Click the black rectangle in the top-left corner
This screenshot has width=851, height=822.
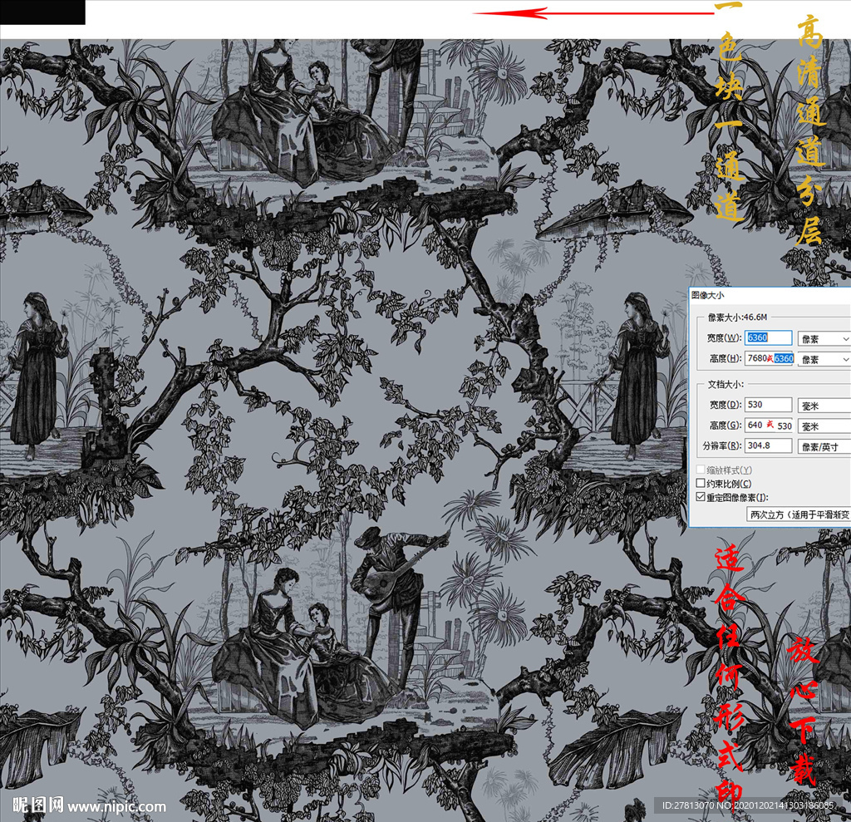pyautogui.click(x=42, y=12)
